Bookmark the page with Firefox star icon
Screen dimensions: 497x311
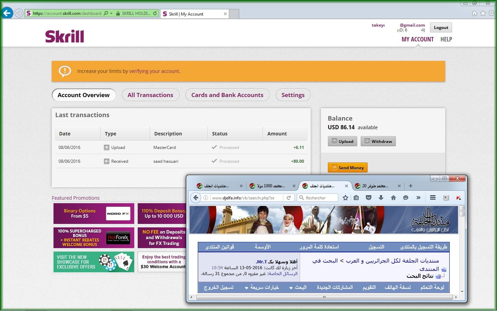(345, 198)
